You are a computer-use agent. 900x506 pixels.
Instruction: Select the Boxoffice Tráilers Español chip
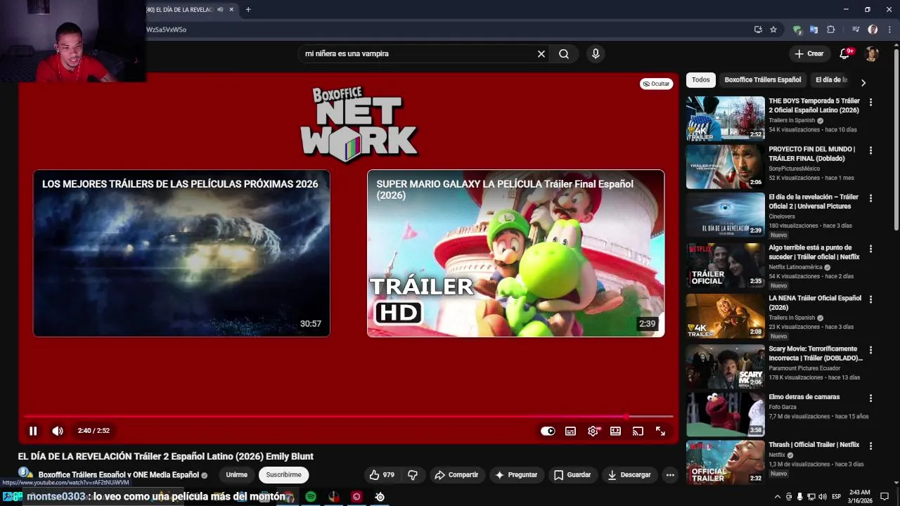pyautogui.click(x=763, y=80)
